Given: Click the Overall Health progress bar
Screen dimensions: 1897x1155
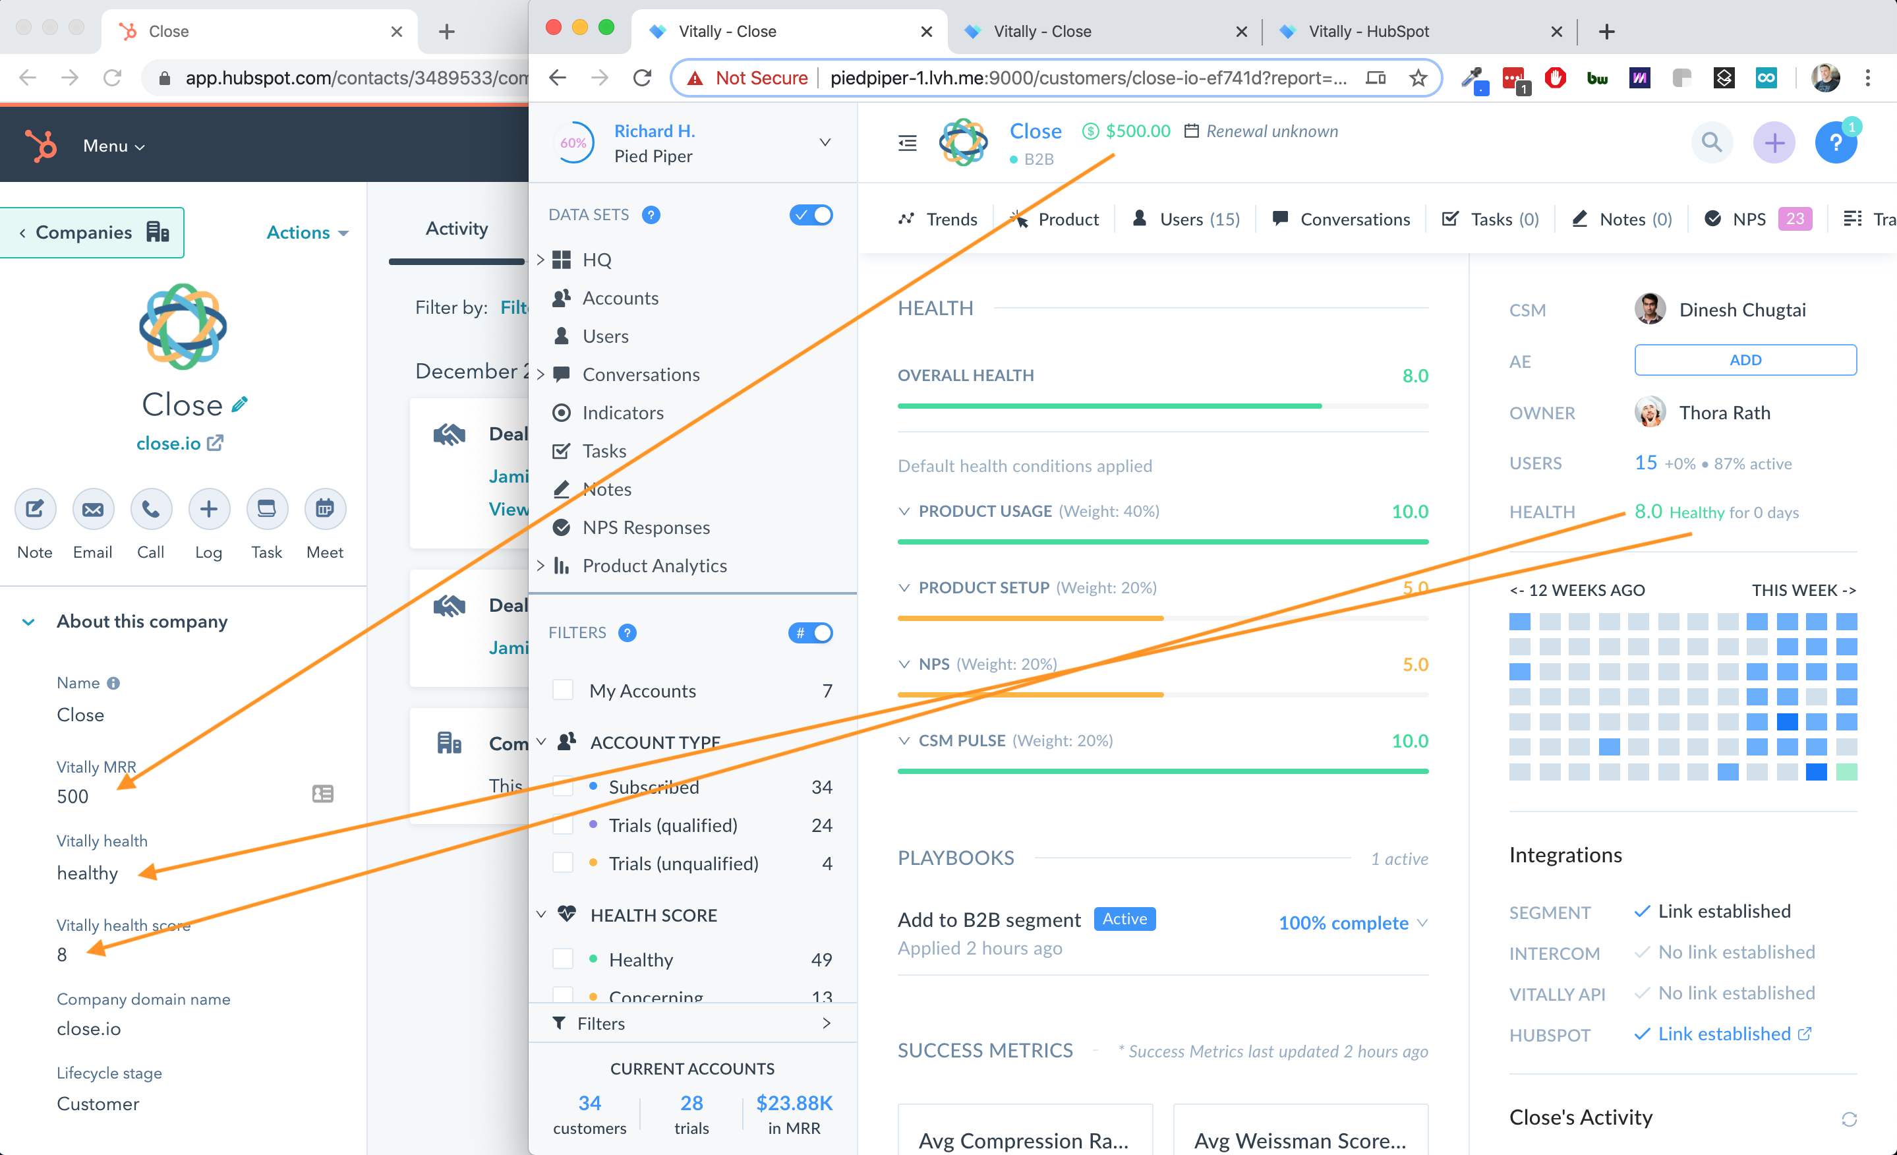Looking at the screenshot, I should coord(1162,406).
